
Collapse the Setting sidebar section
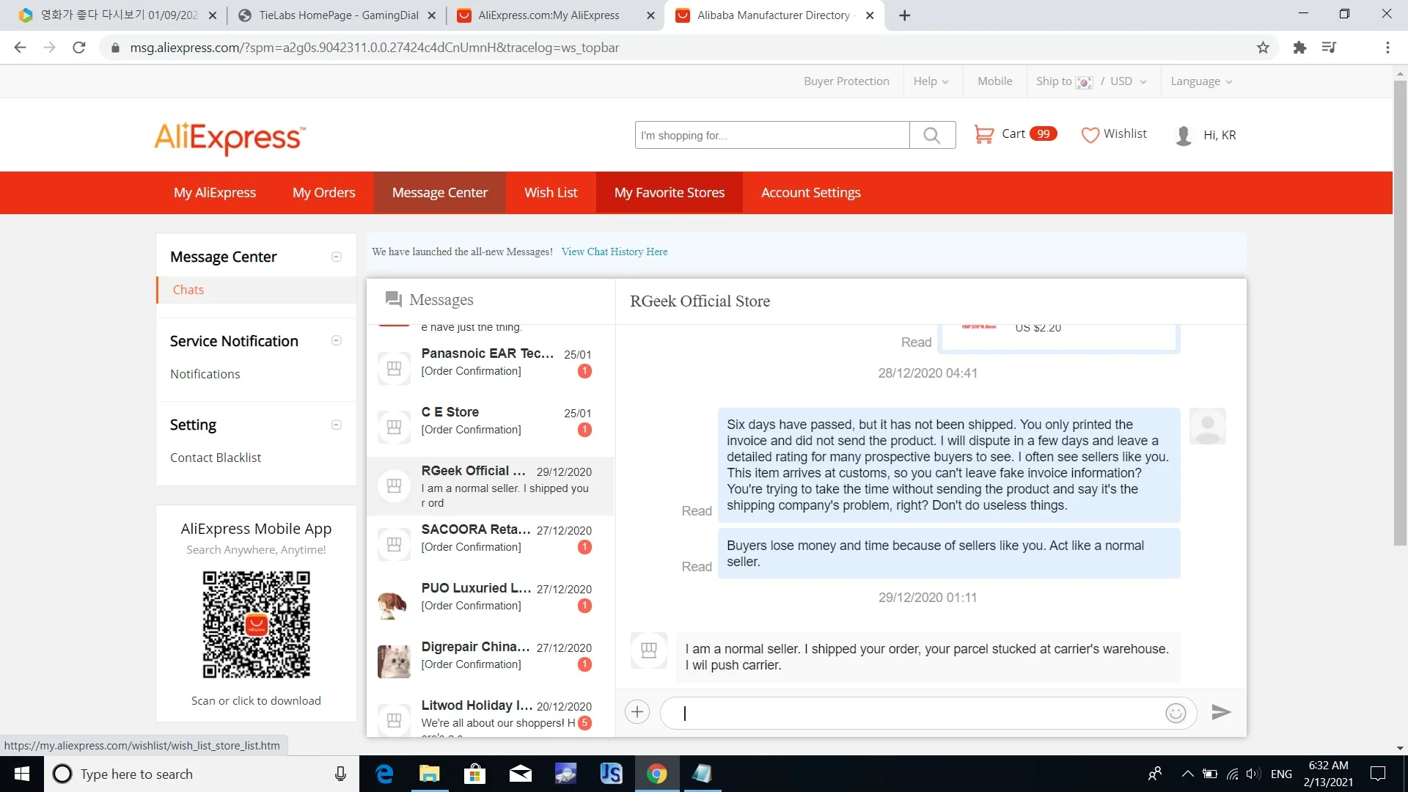pyautogui.click(x=337, y=425)
